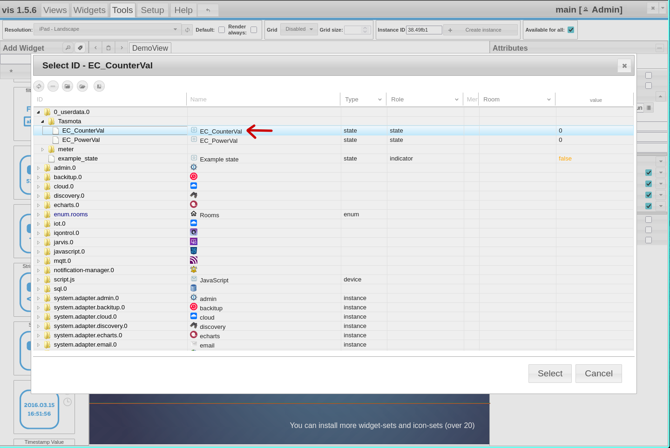Open the Resolution dropdown showing iPad - Landscape
The image size is (670, 448).
pyautogui.click(x=107, y=29)
